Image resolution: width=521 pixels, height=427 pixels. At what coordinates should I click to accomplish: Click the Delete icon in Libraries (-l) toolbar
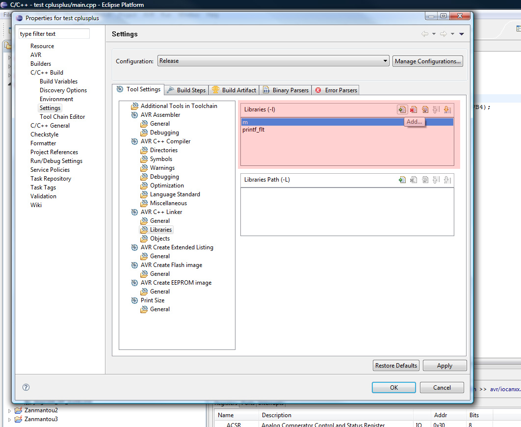click(414, 109)
